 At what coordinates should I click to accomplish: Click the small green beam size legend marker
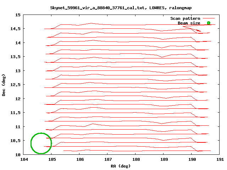point(209,23)
